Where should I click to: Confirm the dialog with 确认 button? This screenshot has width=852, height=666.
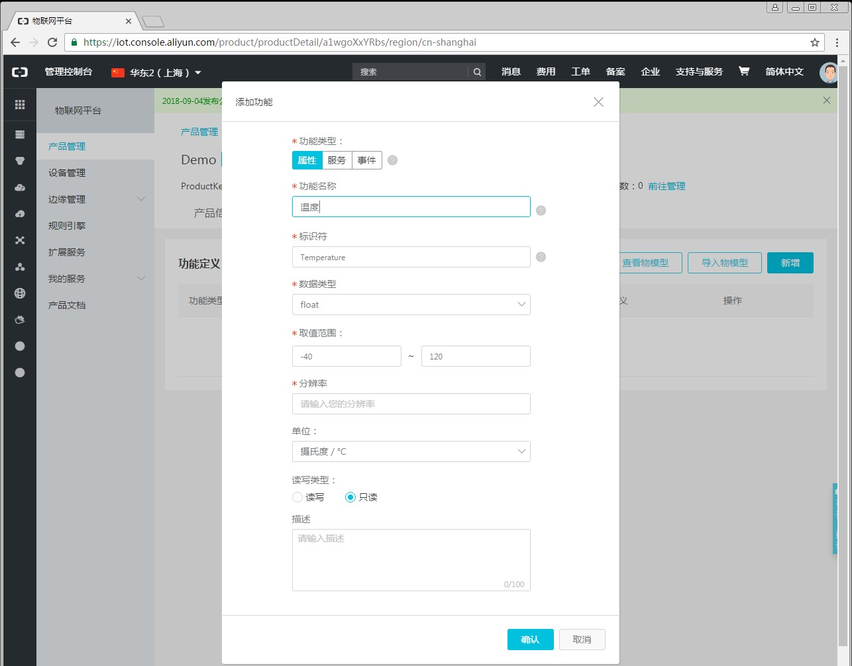coord(530,640)
